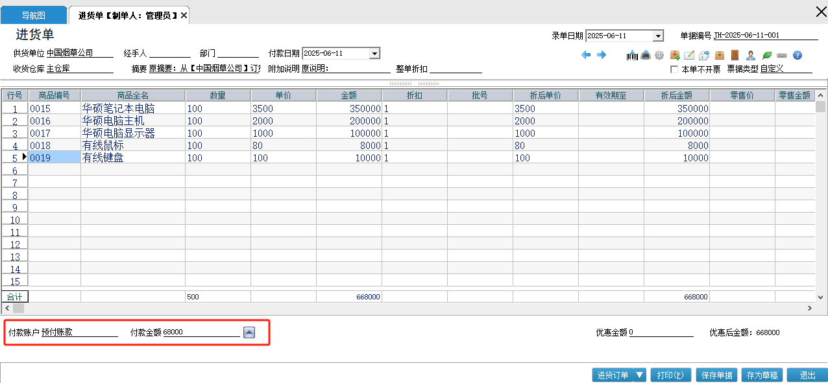
Task: Click the brown door icon
Action: 735,55
